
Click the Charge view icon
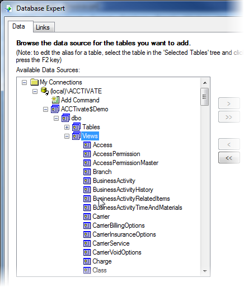[87, 261]
